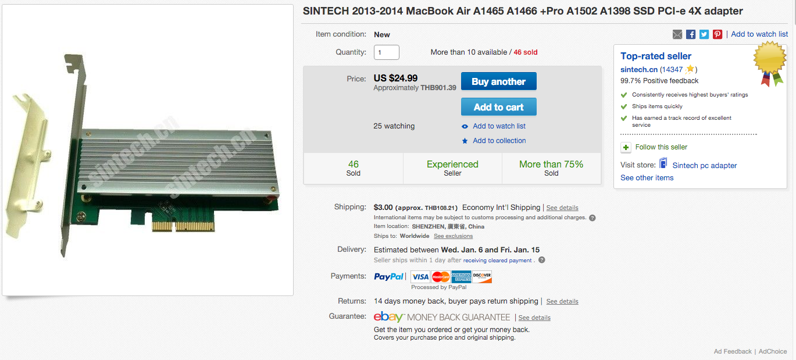Click the eye icon for watch list
The height and width of the screenshot is (360, 796).
[x=465, y=126]
